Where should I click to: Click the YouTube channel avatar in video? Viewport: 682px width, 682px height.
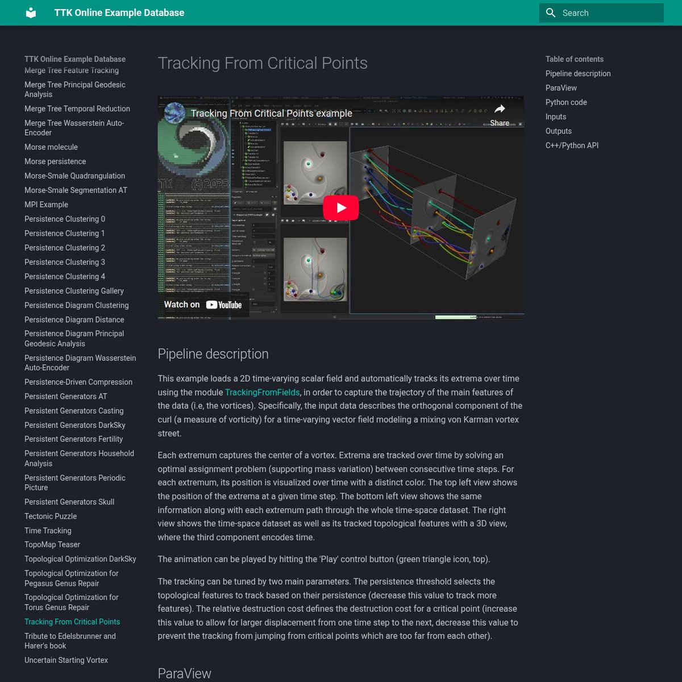coord(174,113)
